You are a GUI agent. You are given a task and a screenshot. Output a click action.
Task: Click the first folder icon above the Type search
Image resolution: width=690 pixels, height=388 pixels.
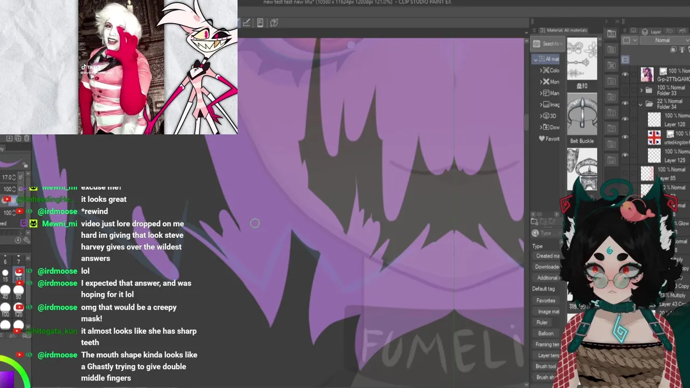(535, 221)
